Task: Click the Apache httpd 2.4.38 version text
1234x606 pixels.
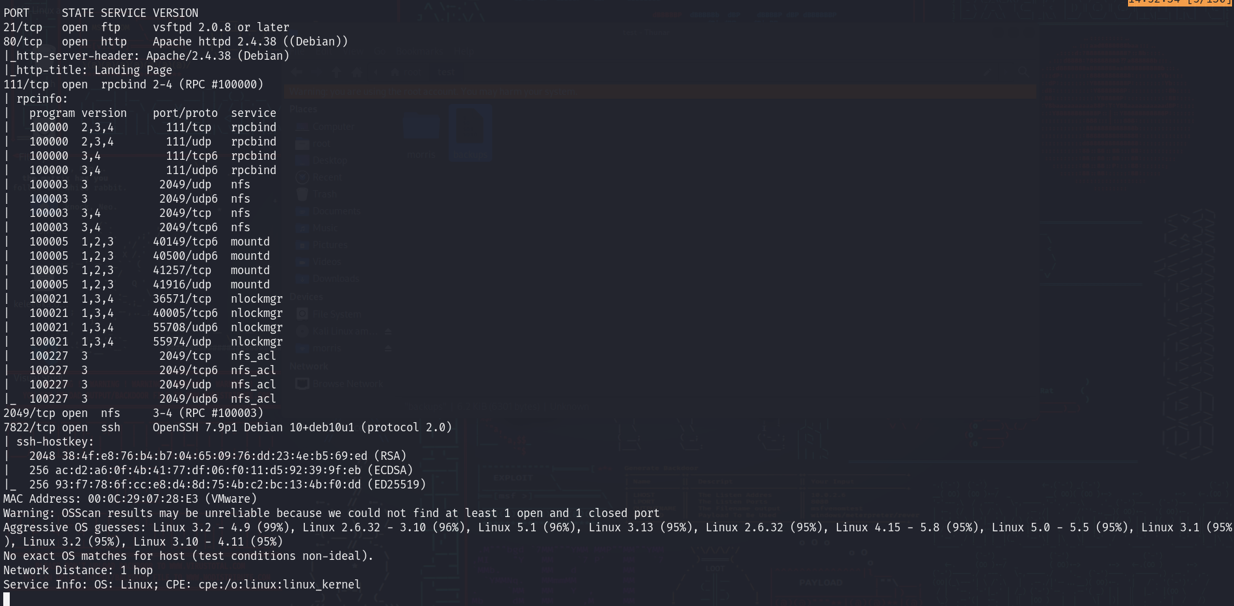Action: pos(250,42)
